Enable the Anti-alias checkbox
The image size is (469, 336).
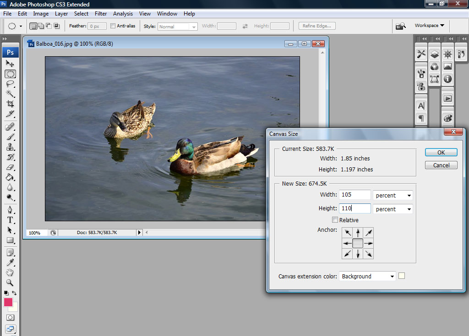pyautogui.click(x=113, y=26)
